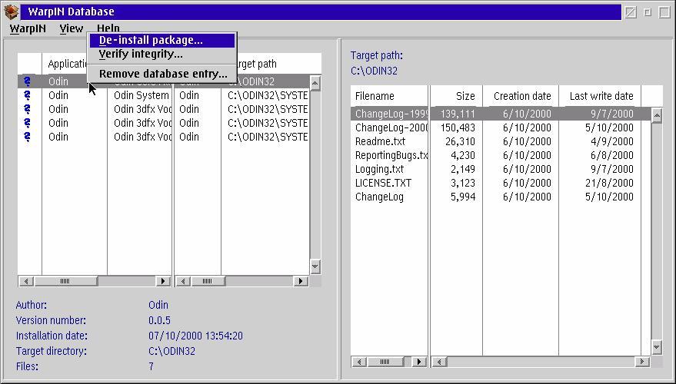Click the Last write date column header
Image resolution: width=676 pixels, height=384 pixels.
coord(601,96)
